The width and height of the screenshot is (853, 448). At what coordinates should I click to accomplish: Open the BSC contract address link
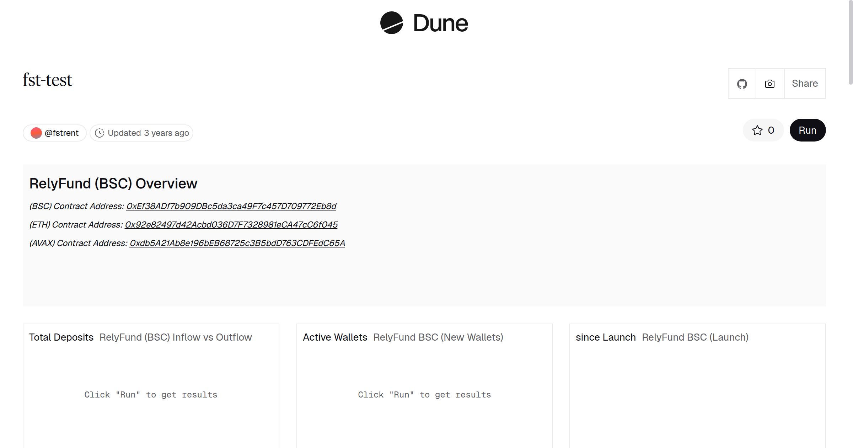231,206
